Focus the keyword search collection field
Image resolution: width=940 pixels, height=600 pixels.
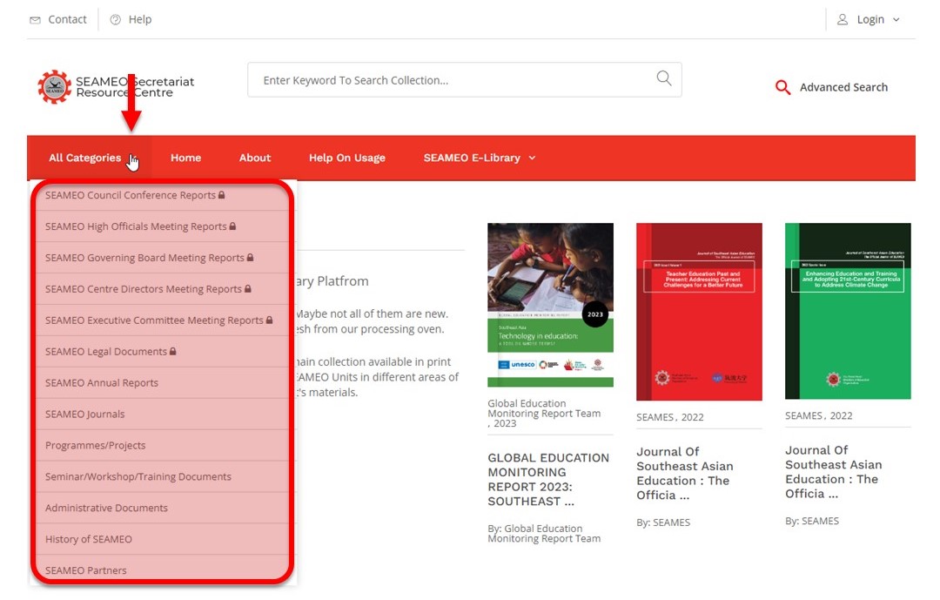coord(465,80)
